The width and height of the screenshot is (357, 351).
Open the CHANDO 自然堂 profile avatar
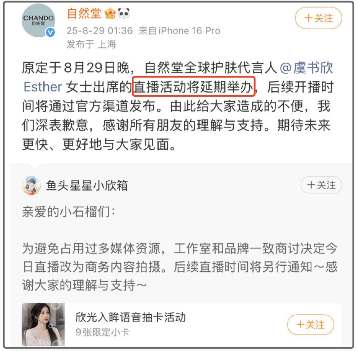tap(38, 20)
